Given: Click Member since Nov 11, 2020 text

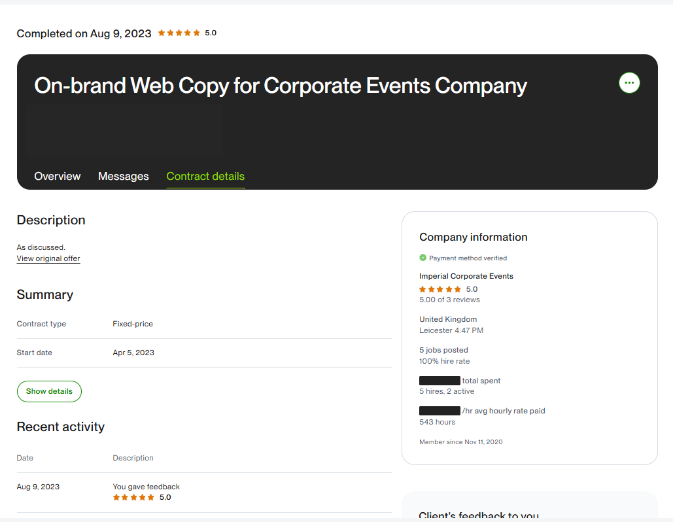Looking at the screenshot, I should 461,442.
